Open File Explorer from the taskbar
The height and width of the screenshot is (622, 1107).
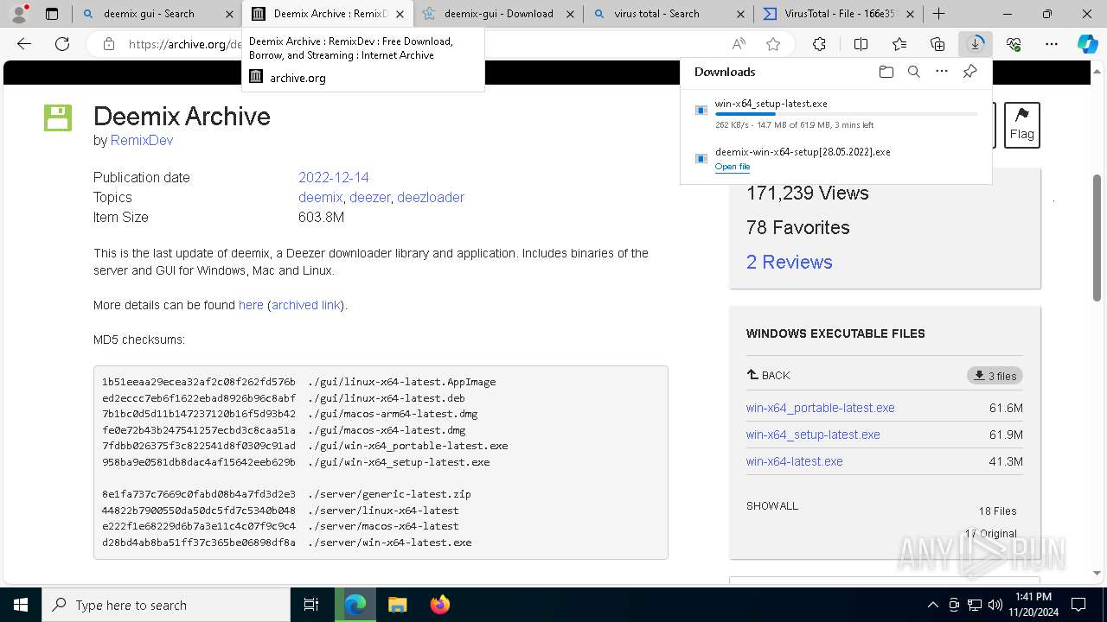tap(397, 605)
